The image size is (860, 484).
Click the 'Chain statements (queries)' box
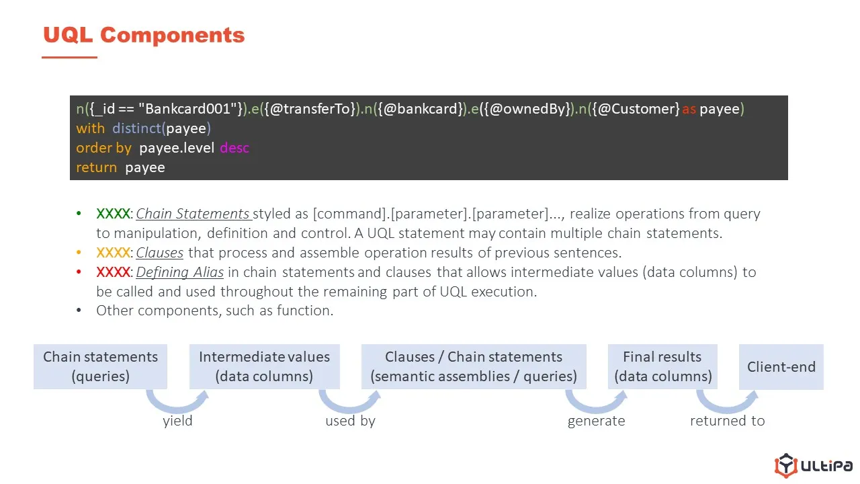pyautogui.click(x=100, y=366)
